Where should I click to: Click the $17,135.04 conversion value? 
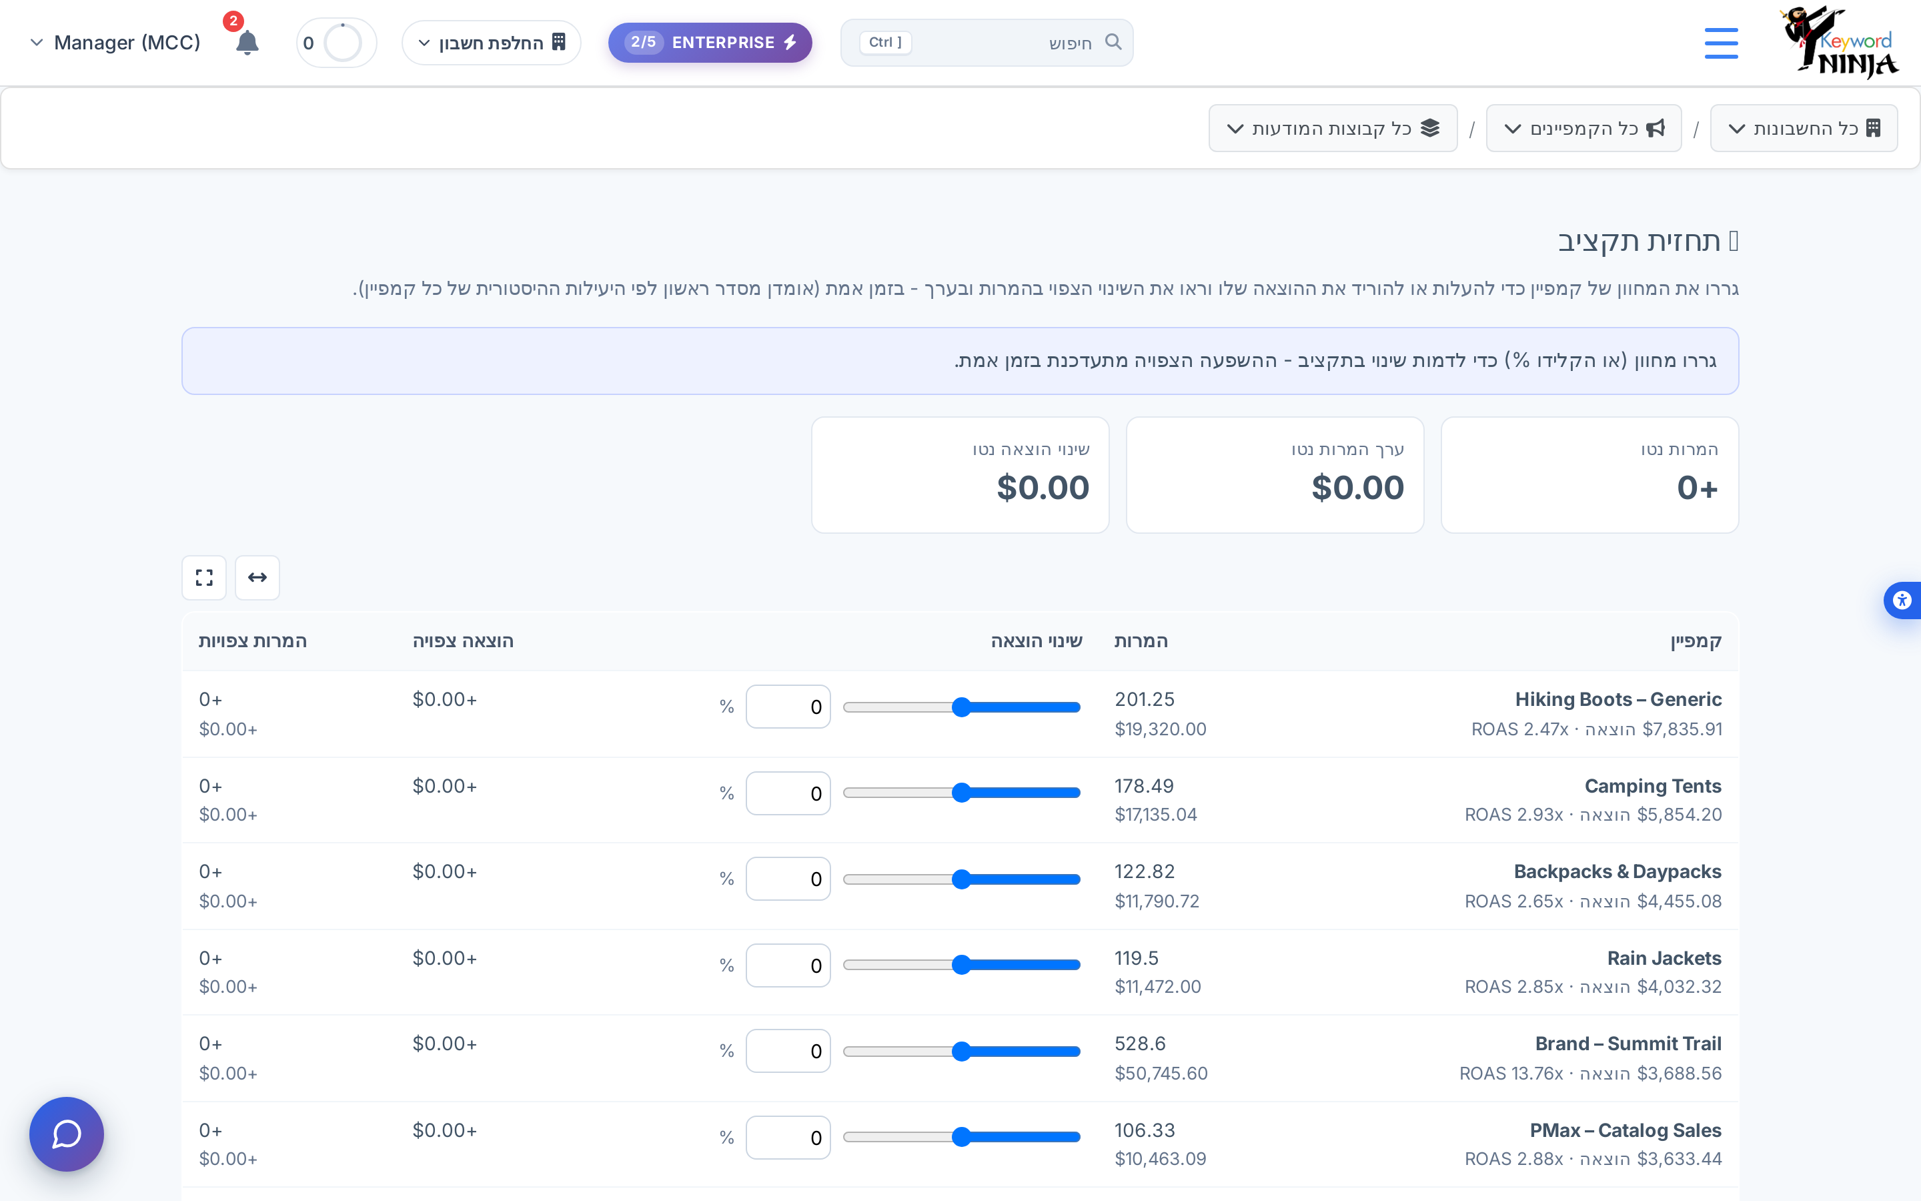1156,815
